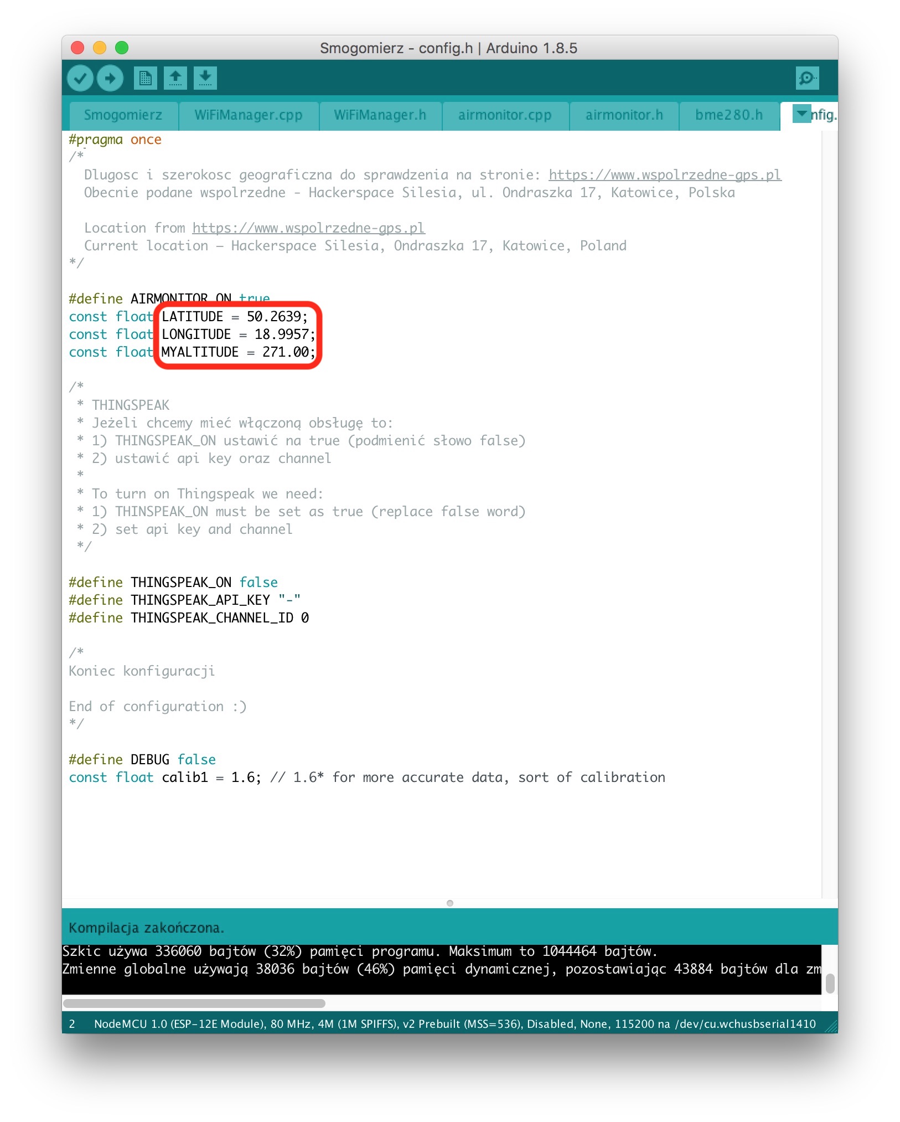Screen dimensions: 900x1122
Task: Click the LATITUDE value 50.2639
Action: pos(273,317)
